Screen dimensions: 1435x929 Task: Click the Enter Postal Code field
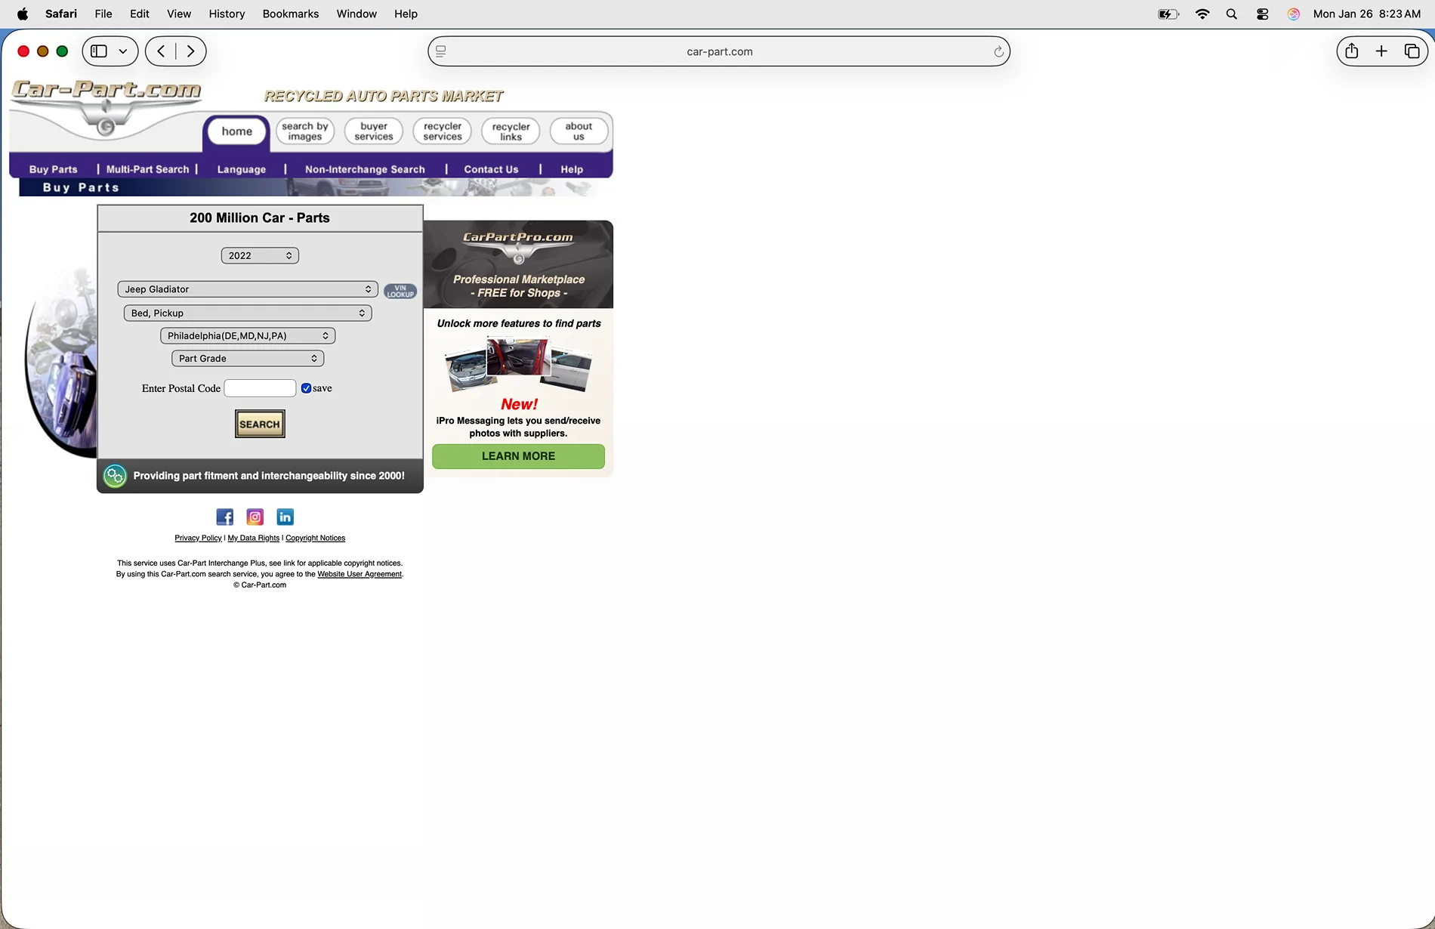pos(260,388)
